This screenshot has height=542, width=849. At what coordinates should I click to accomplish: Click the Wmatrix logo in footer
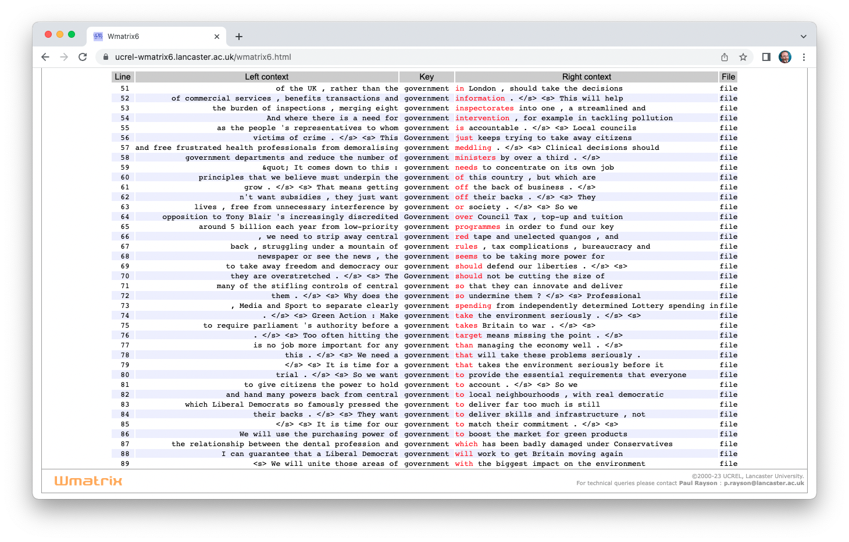pyautogui.click(x=88, y=481)
